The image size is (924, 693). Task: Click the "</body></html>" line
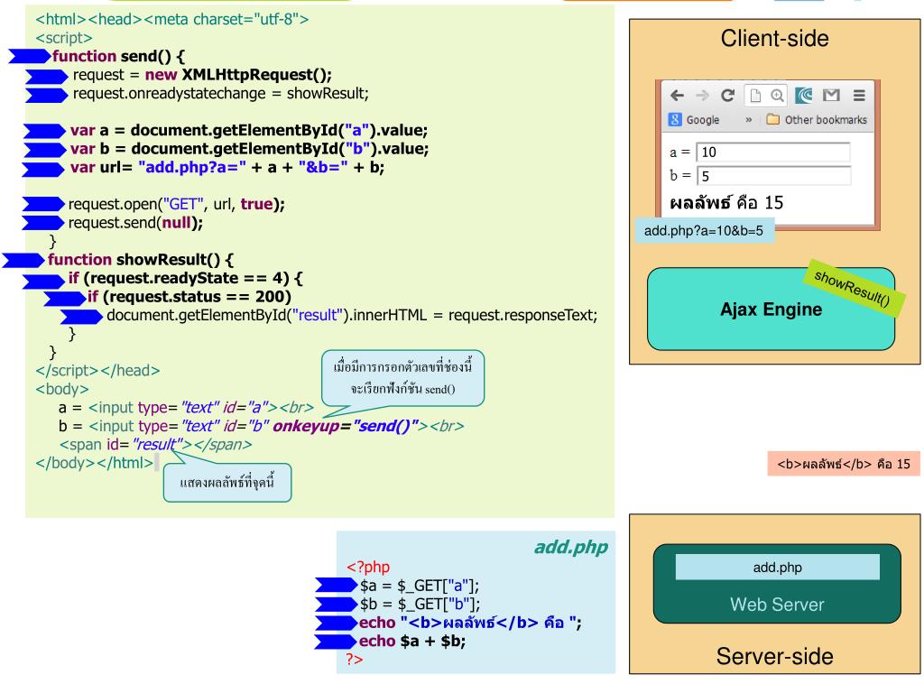click(x=94, y=463)
